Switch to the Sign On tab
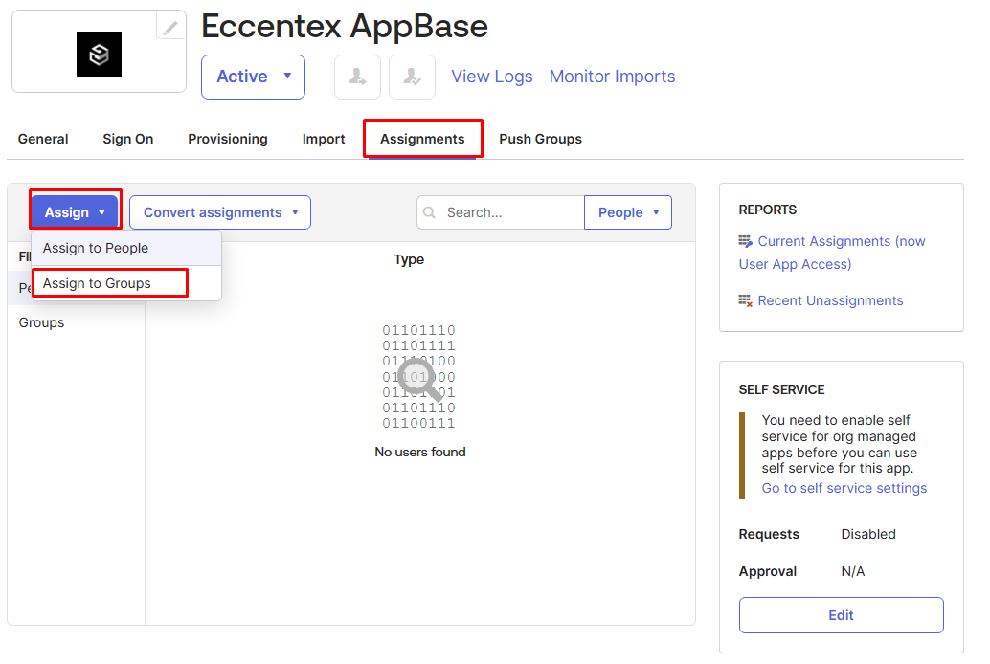This screenshot has width=990, height=664. point(128,139)
